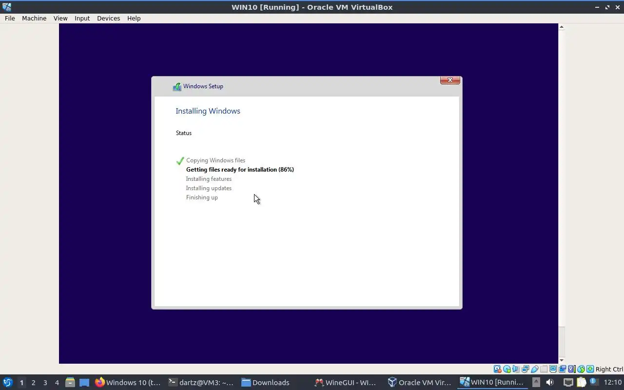The height and width of the screenshot is (390, 624).
Task: Click the Status label
Action: 184,133
